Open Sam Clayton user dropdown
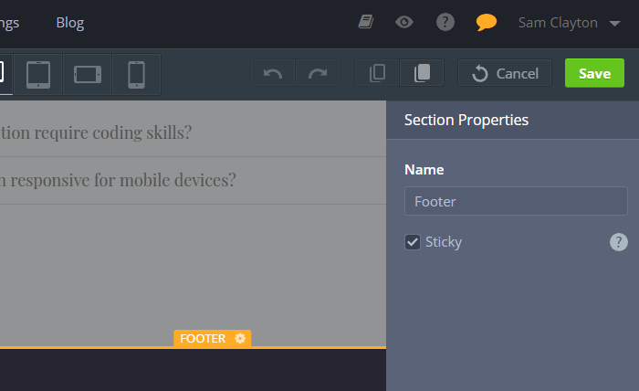 (x=570, y=23)
